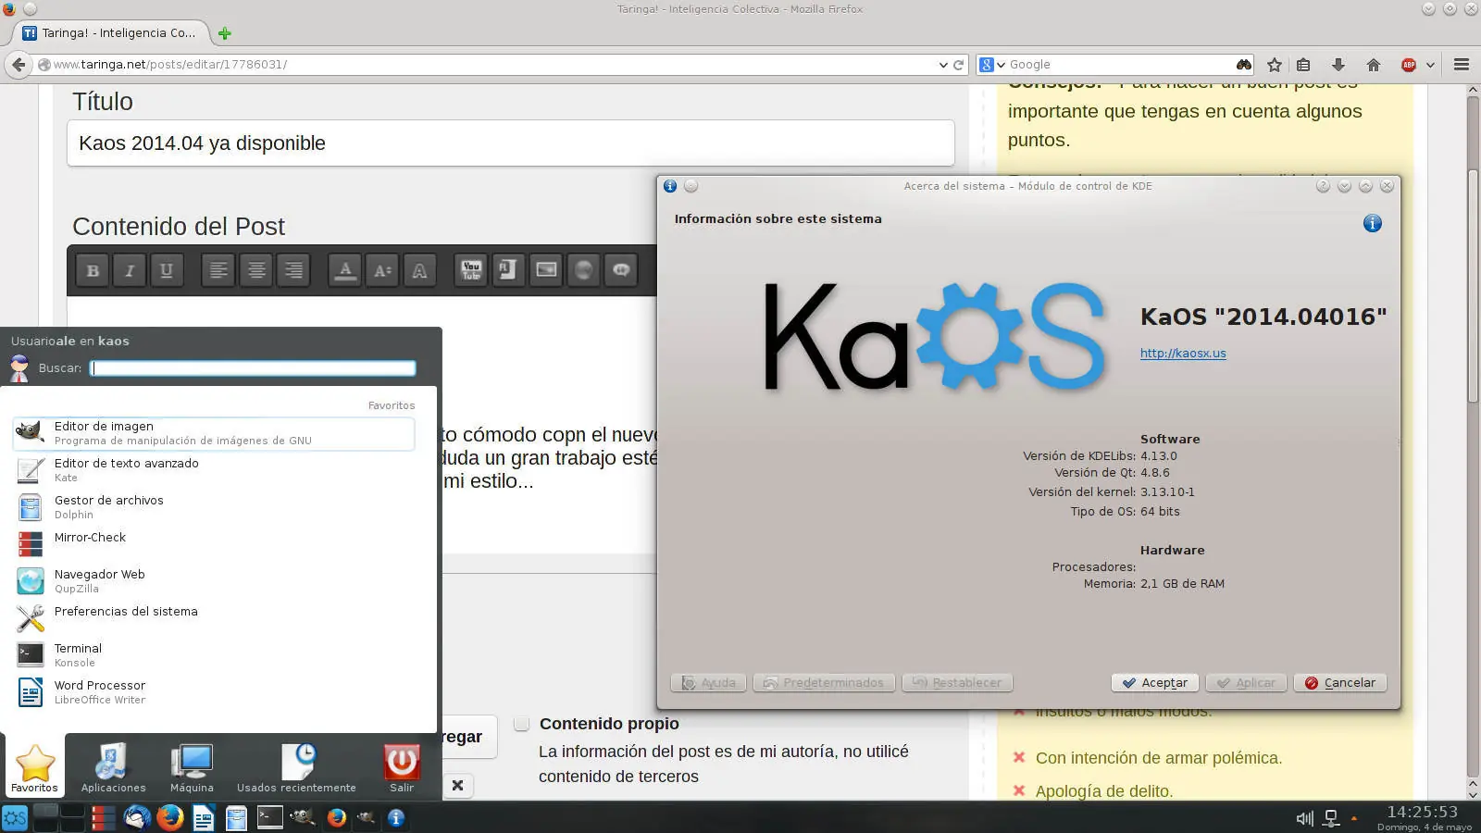Focus the Buscar search field in launcher
The height and width of the screenshot is (833, 1481).
pyautogui.click(x=253, y=368)
